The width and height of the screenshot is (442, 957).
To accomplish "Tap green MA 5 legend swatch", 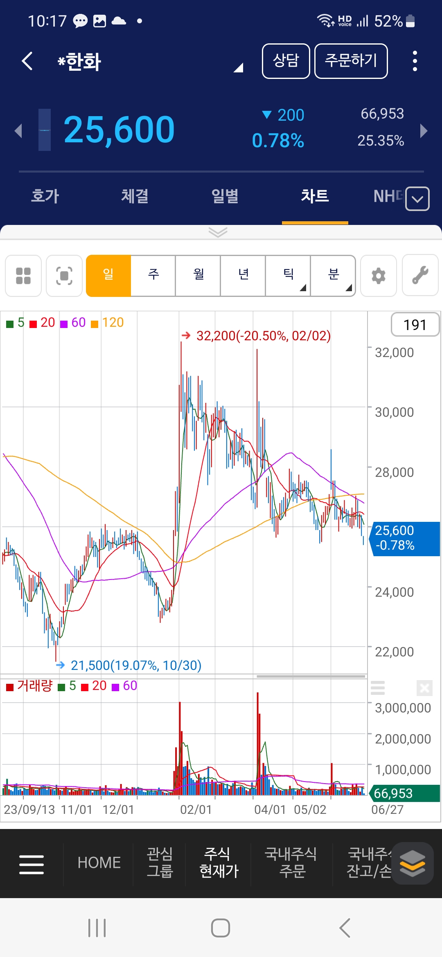I will click(10, 324).
